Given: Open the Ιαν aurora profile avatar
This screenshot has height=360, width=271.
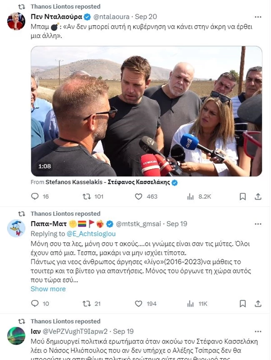Looking at the screenshot, I should click(x=16, y=336).
